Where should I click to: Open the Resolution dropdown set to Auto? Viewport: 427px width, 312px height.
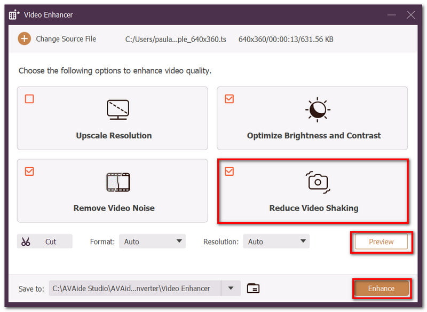point(276,241)
